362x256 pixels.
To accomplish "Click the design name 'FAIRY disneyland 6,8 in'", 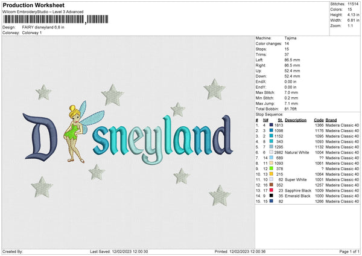I will [x=43, y=27].
